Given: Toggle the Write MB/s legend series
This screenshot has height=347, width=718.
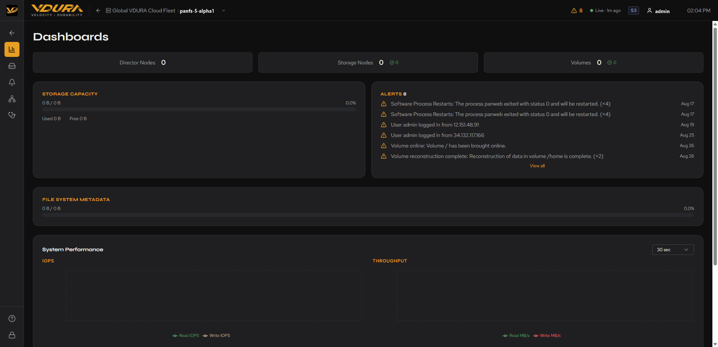Looking at the screenshot, I should (x=547, y=335).
